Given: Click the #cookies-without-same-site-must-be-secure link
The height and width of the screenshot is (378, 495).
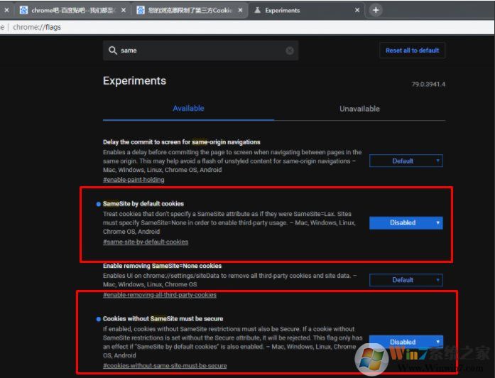Looking at the screenshot, I should [x=165, y=365].
